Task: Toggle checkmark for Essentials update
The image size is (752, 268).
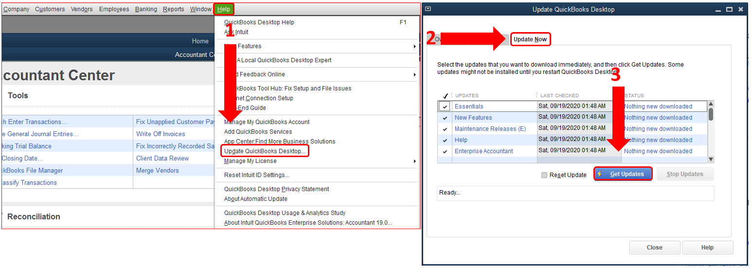Action: (445, 107)
